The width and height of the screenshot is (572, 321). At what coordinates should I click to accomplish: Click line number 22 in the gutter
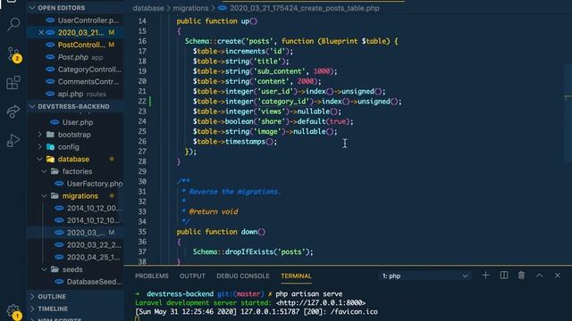(142, 101)
